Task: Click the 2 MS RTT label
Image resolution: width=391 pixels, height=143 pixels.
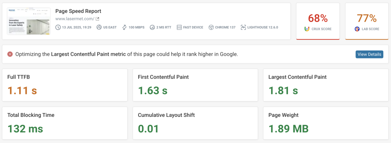Action: click(164, 27)
